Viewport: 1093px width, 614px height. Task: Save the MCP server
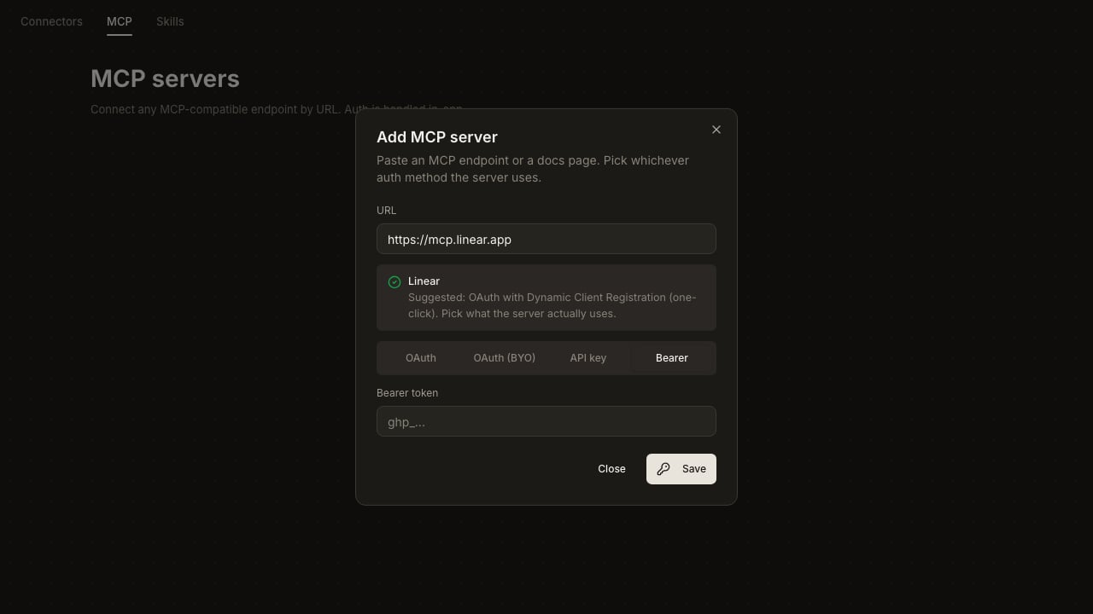point(681,469)
